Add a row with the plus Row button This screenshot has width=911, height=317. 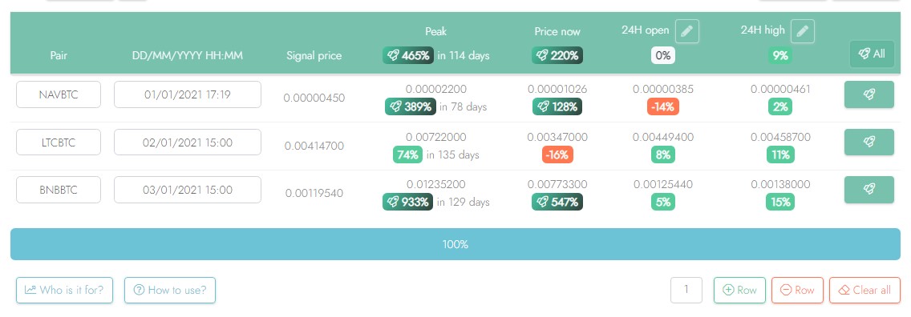[739, 291]
